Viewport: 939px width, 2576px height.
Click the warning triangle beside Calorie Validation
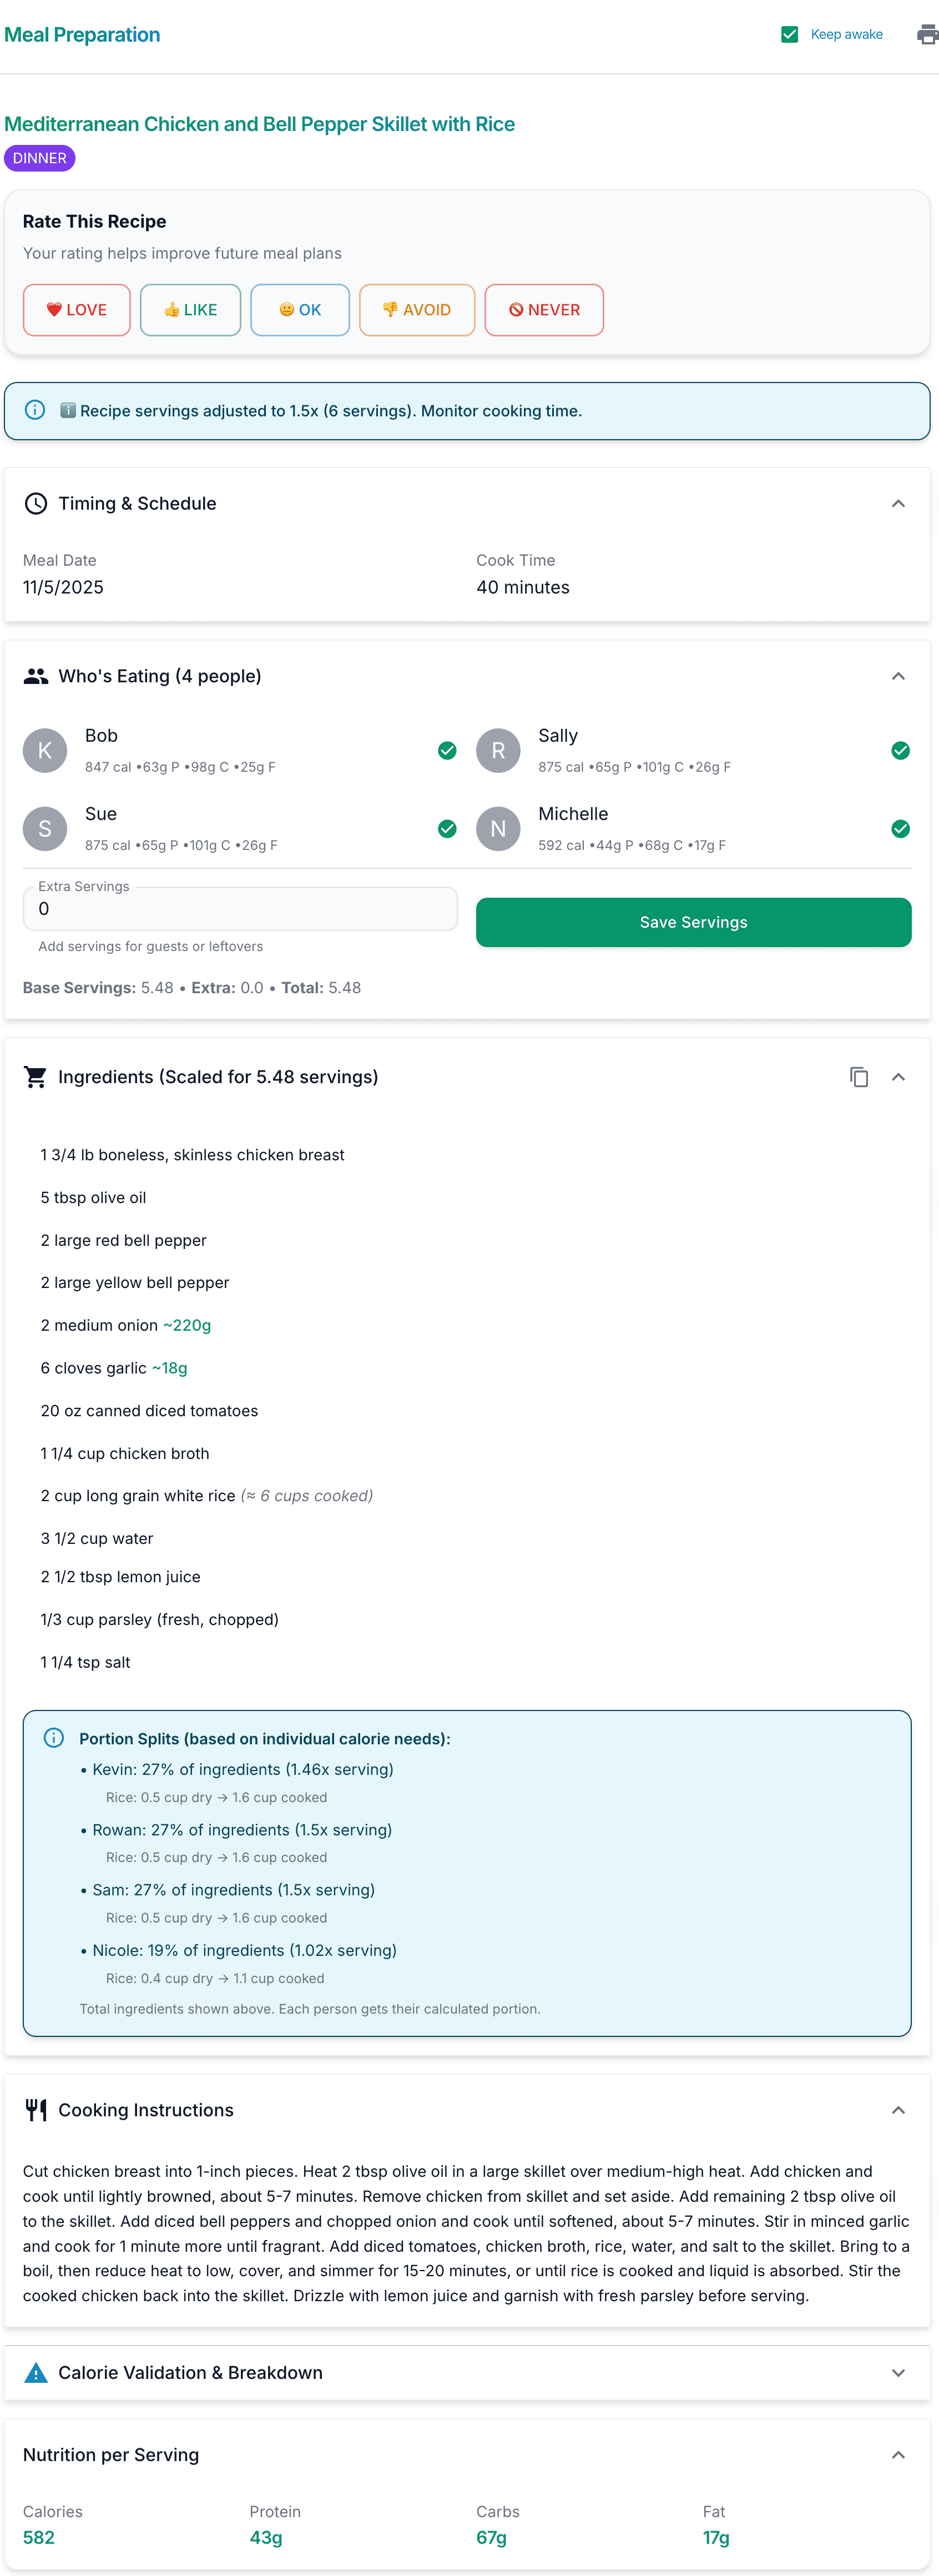36,2372
